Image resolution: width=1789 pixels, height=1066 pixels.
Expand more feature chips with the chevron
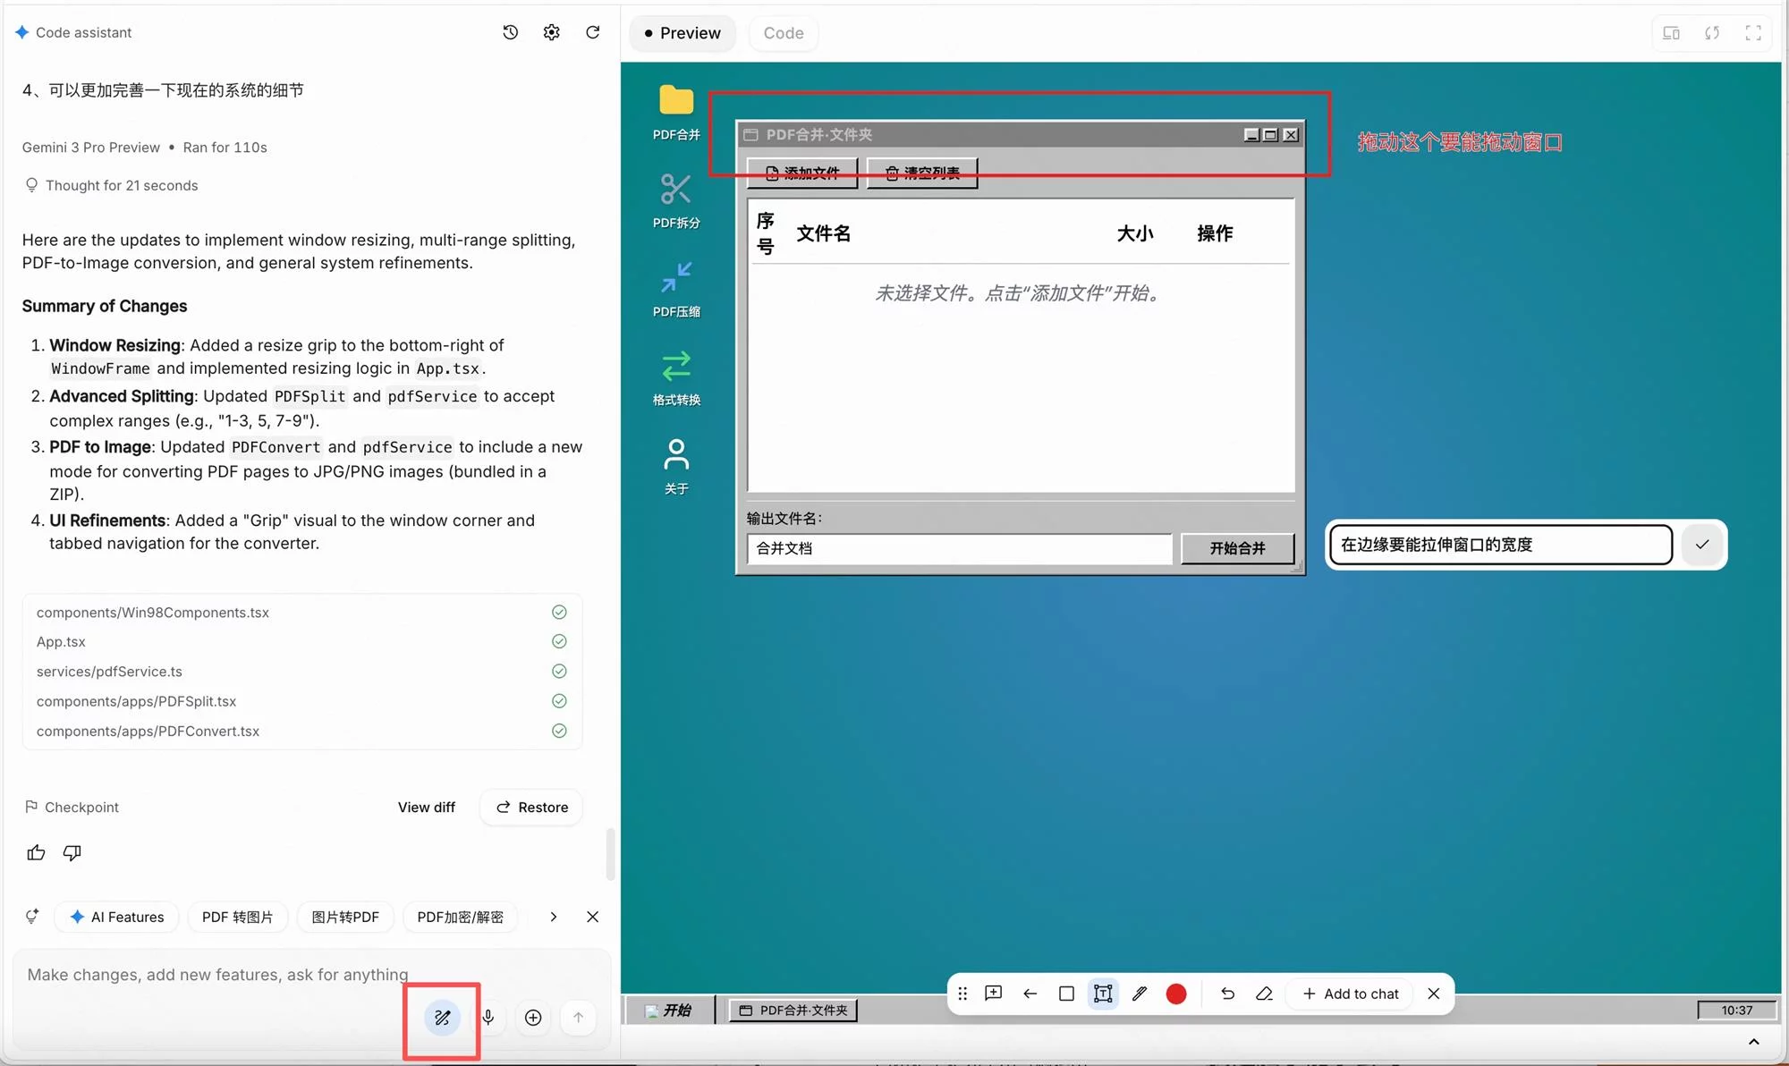coord(553,917)
